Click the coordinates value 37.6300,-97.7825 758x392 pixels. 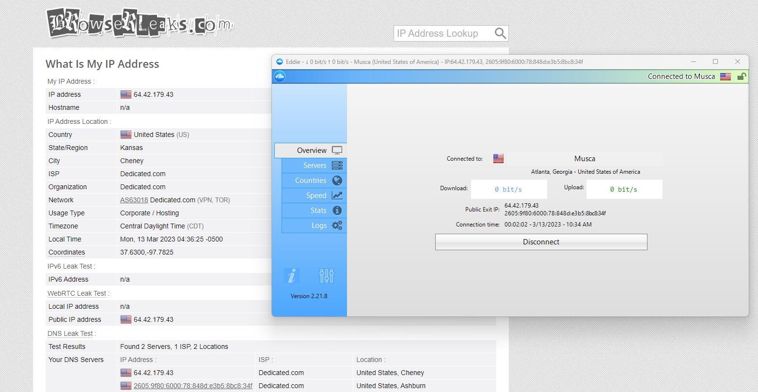pyautogui.click(x=147, y=252)
